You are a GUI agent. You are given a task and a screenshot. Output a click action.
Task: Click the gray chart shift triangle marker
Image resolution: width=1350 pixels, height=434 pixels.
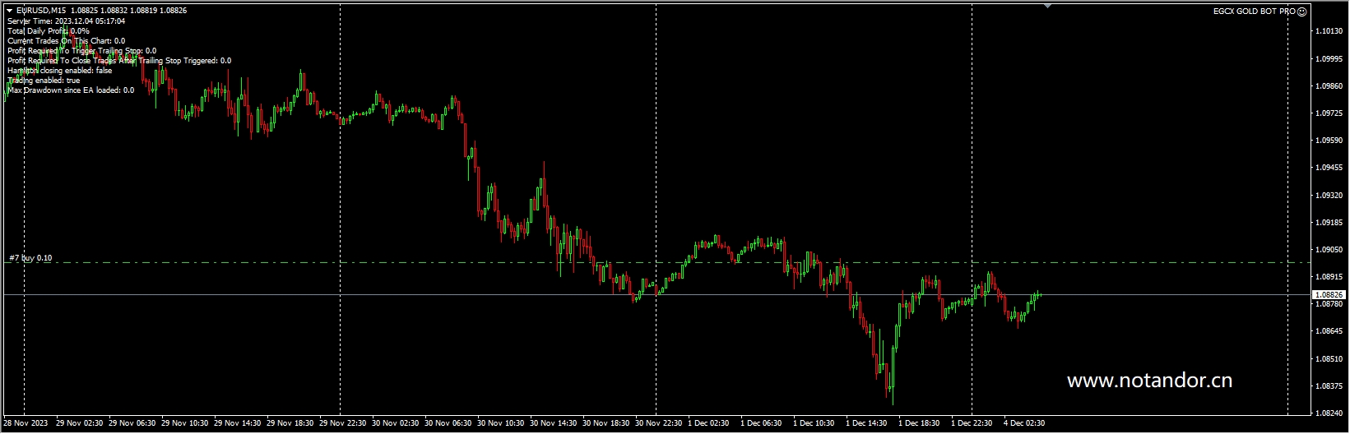coord(1047,6)
